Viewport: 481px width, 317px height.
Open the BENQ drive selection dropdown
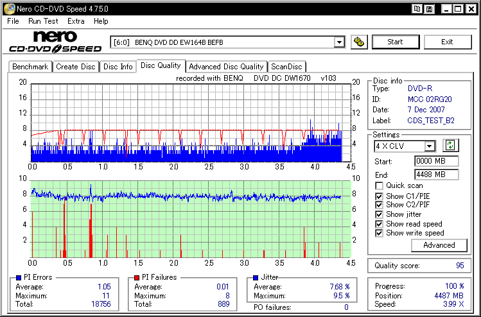339,42
